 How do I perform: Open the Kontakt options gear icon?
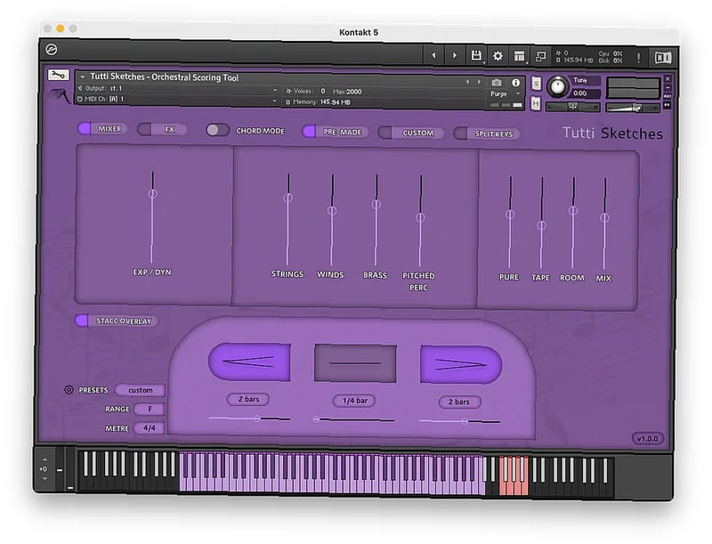coord(498,56)
